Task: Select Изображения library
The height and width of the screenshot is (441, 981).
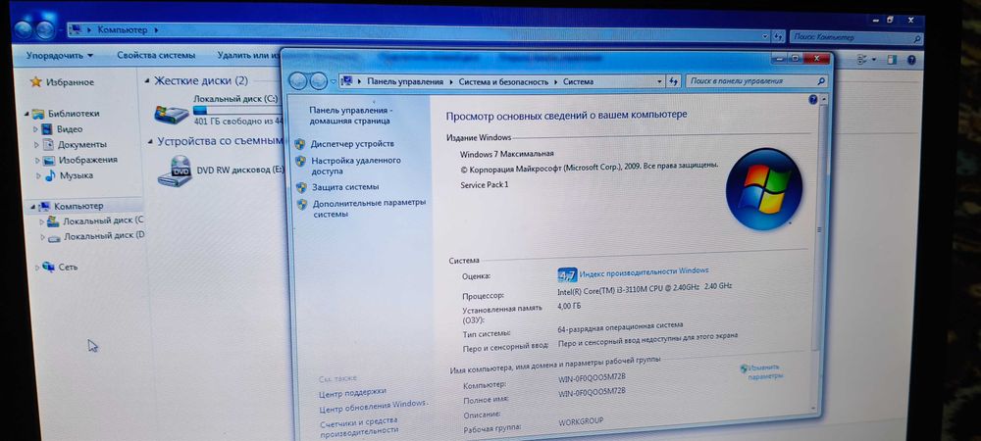Action: tap(88, 160)
